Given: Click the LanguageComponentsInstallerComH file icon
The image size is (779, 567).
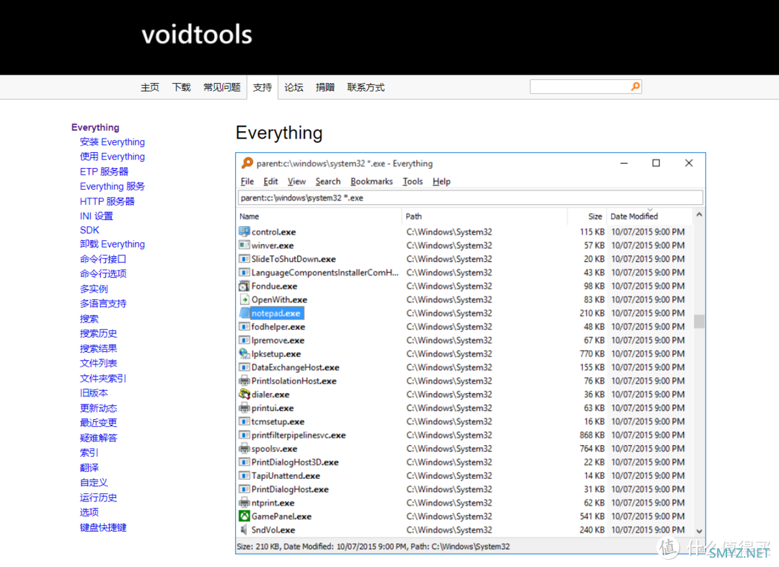Looking at the screenshot, I should [244, 273].
